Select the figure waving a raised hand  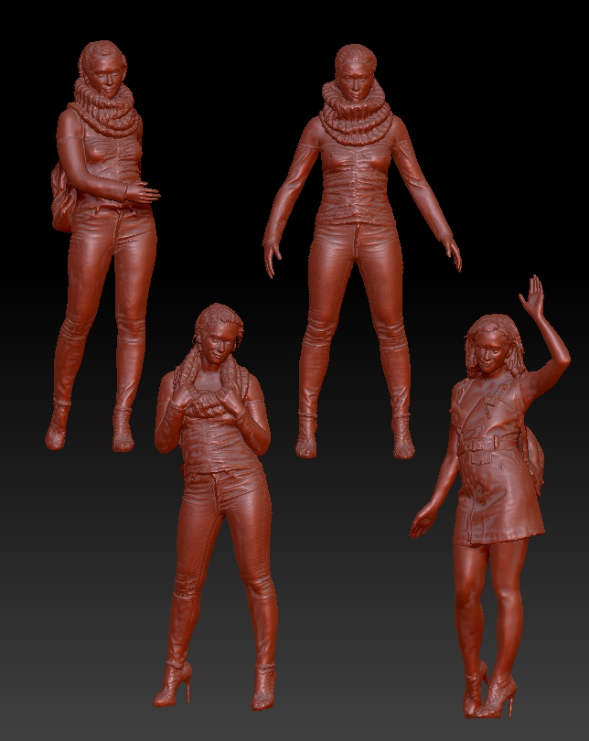[x=491, y=496]
